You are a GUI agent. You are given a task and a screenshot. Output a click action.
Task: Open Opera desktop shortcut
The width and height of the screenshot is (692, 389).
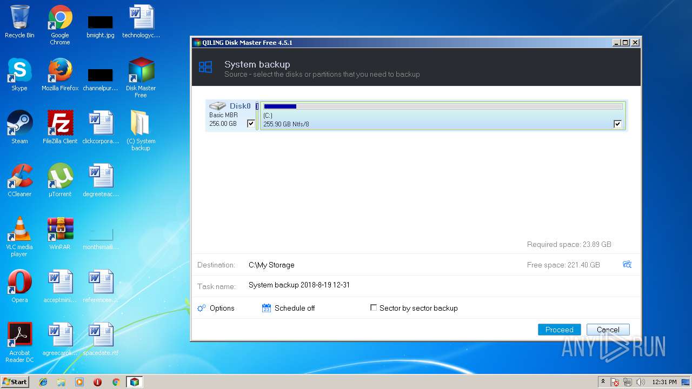tap(19, 286)
